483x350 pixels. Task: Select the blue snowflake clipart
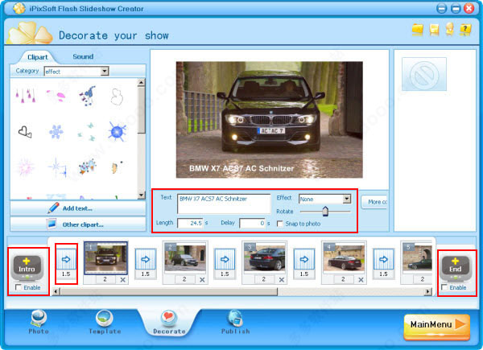[56, 132]
